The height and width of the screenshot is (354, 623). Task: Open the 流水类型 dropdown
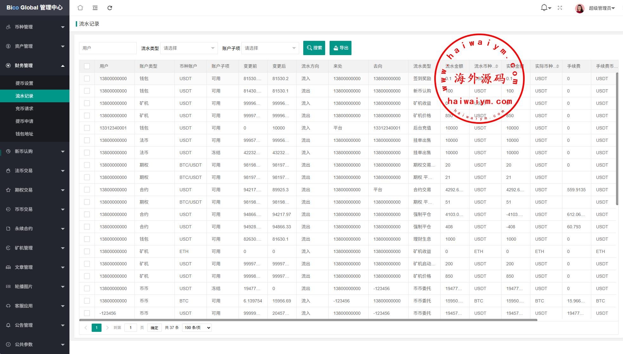tap(189, 48)
